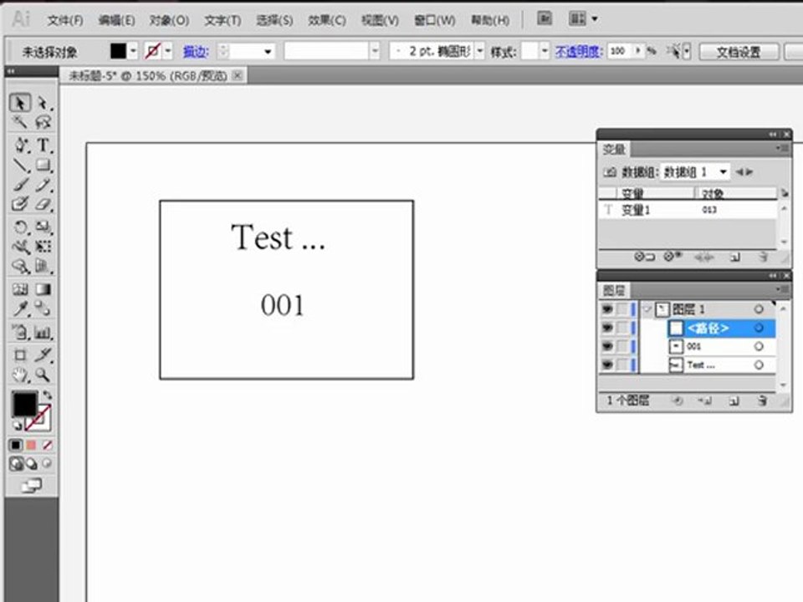Hide the <路径> sublayer eye icon
This screenshot has width=803, height=602.
[607, 328]
